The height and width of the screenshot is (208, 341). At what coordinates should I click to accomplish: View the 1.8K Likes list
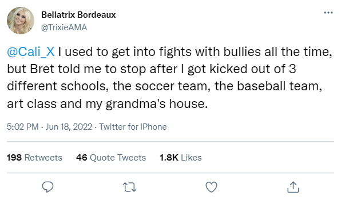180,157
